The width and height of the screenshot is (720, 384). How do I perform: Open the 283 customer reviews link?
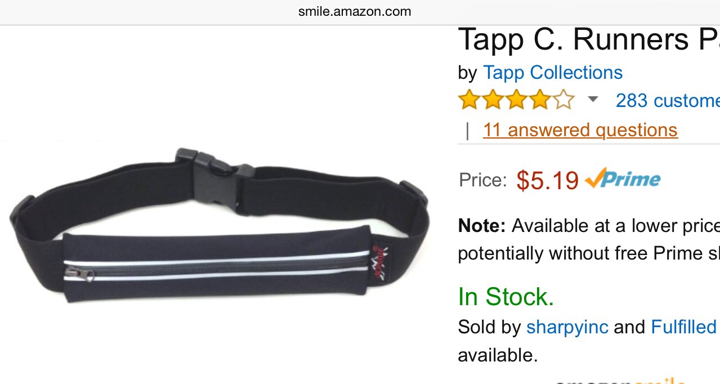click(668, 100)
